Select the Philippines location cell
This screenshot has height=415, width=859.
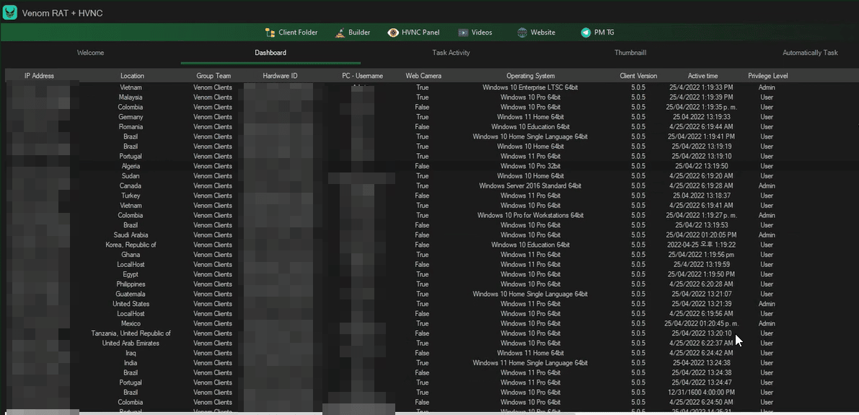click(131, 284)
